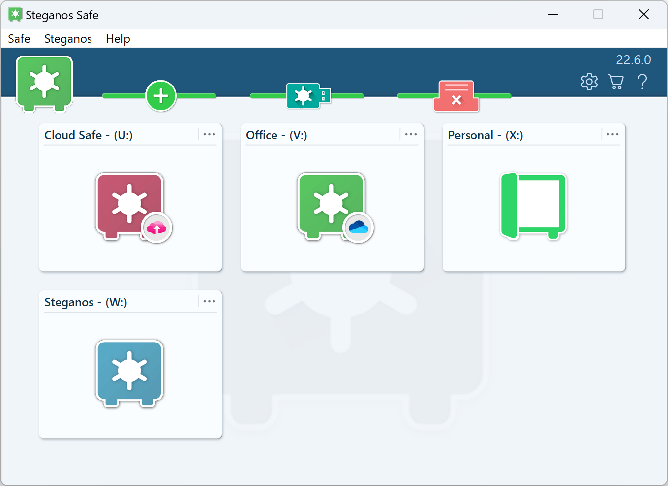Click the large green safe home icon
The height and width of the screenshot is (486, 668).
[x=44, y=83]
